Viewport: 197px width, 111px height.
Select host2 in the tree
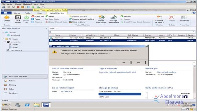point(15,47)
